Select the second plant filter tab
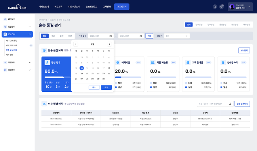This screenshot has width=257, height=151. click(199, 25)
